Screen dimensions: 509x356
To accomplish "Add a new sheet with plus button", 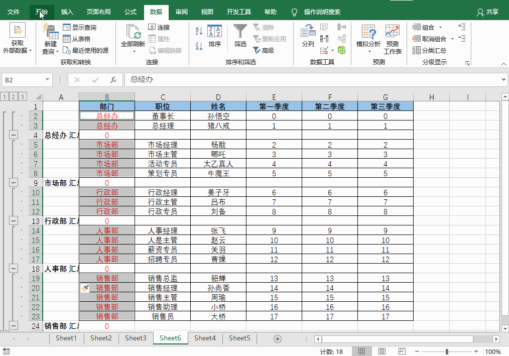I will click(278, 339).
